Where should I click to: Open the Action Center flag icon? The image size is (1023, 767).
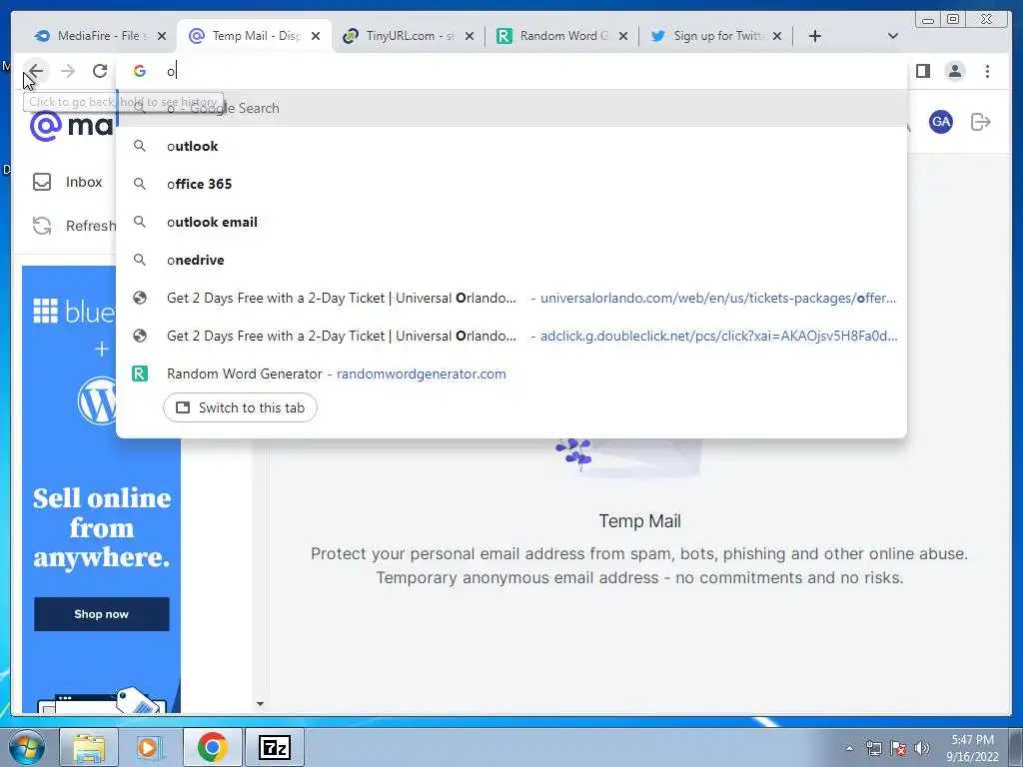[x=898, y=748]
